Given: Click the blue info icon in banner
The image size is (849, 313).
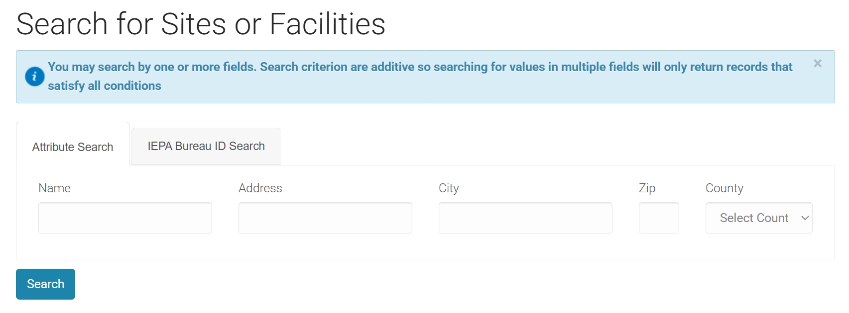Looking at the screenshot, I should pyautogui.click(x=35, y=77).
